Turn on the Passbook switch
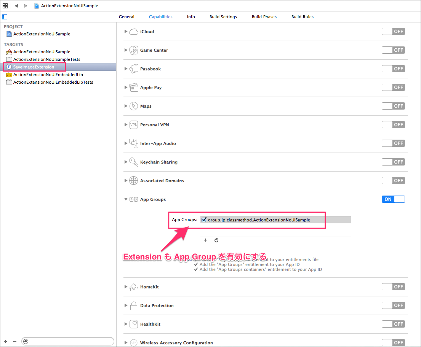The width and height of the screenshot is (421, 347). [393, 69]
